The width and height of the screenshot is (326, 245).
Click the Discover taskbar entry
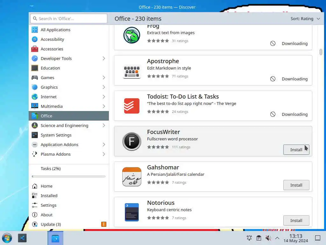click(x=55, y=238)
